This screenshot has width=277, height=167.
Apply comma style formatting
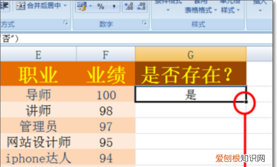[x=114, y=7]
